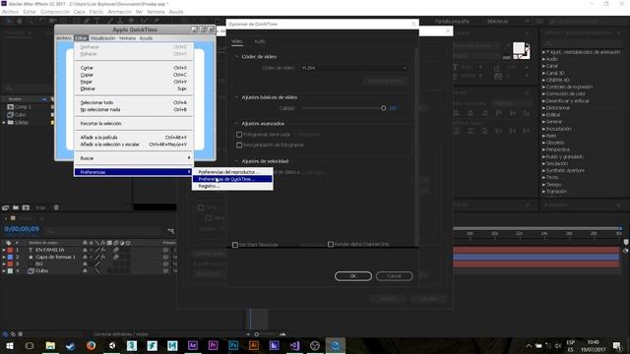The image size is (630, 354).
Task: Open File Explorer from the taskbar
Action: (x=50, y=345)
